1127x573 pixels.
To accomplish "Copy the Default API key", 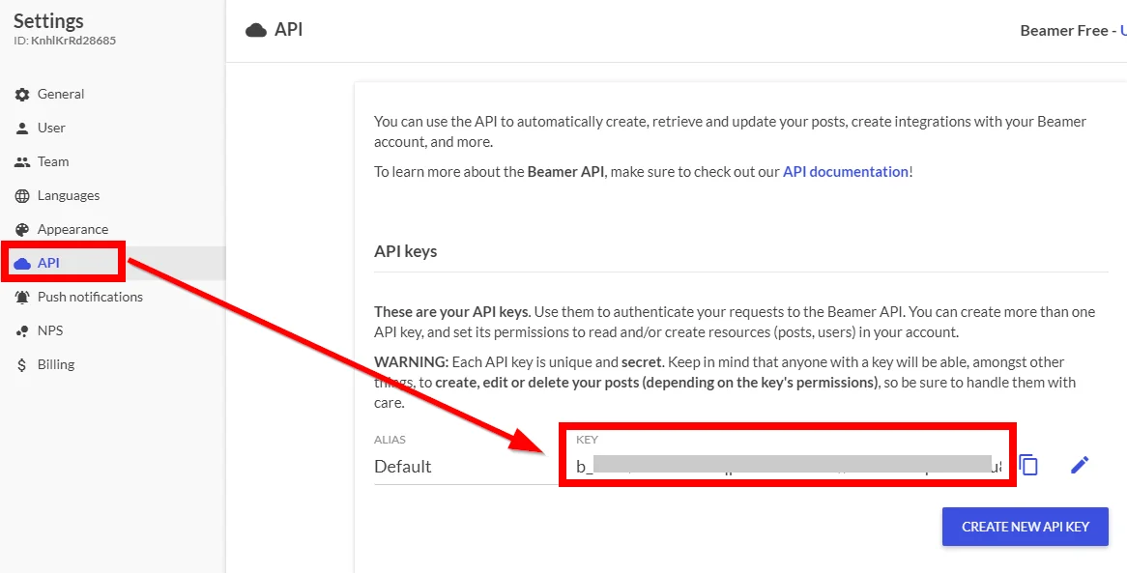I will 1029,465.
